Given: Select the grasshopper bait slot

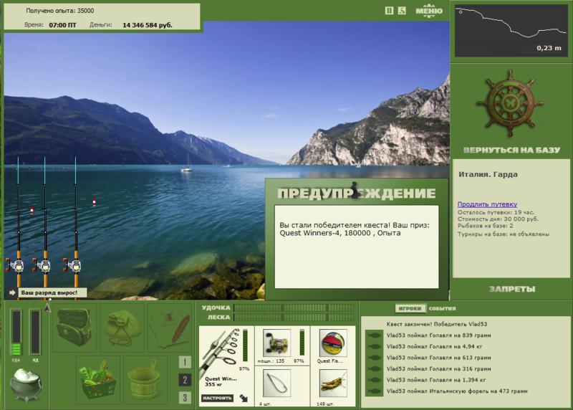Looking at the screenshot, I should (332, 383).
